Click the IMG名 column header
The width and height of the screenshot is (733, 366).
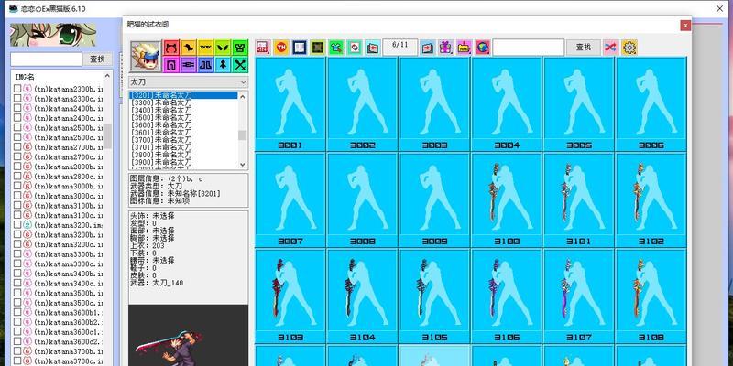[25, 77]
